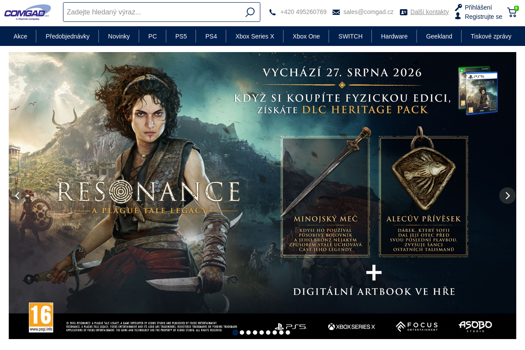This screenshot has height=350, width=525.
Task: Select the fifth carousel dot
Action: coord(262,332)
